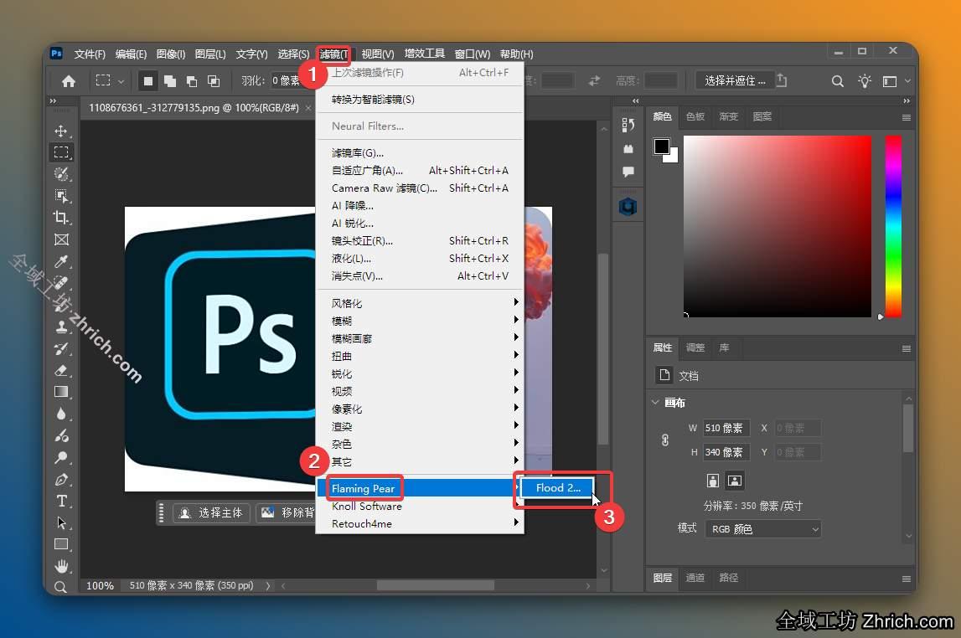Switch to the 调整 tab
Screen dimensions: 961x638
click(x=695, y=347)
